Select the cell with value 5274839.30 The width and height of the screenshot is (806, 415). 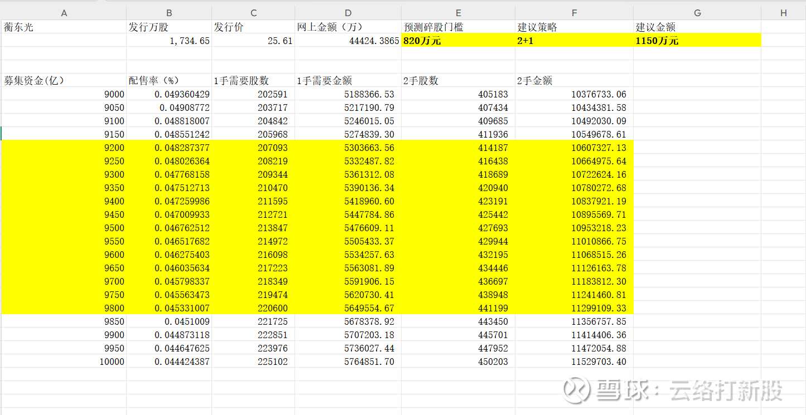coord(348,134)
